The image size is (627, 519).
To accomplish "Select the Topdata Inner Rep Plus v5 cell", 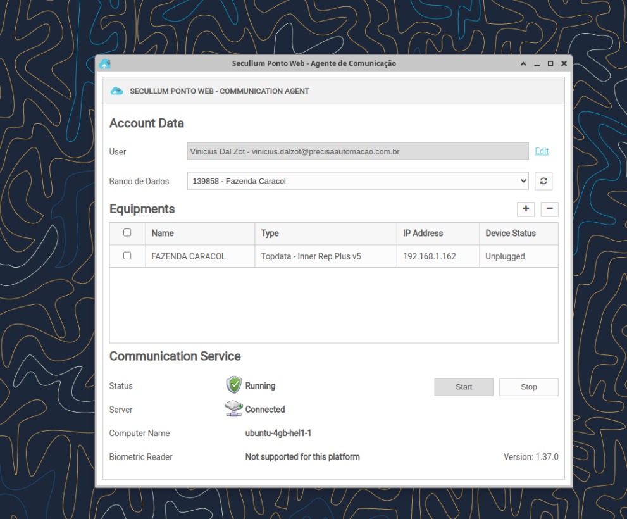I will click(x=311, y=256).
